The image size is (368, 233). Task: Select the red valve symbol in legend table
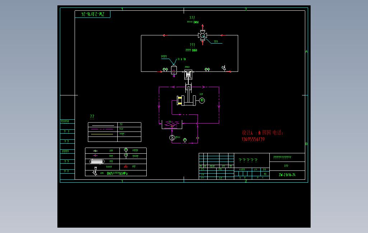pos(126,167)
